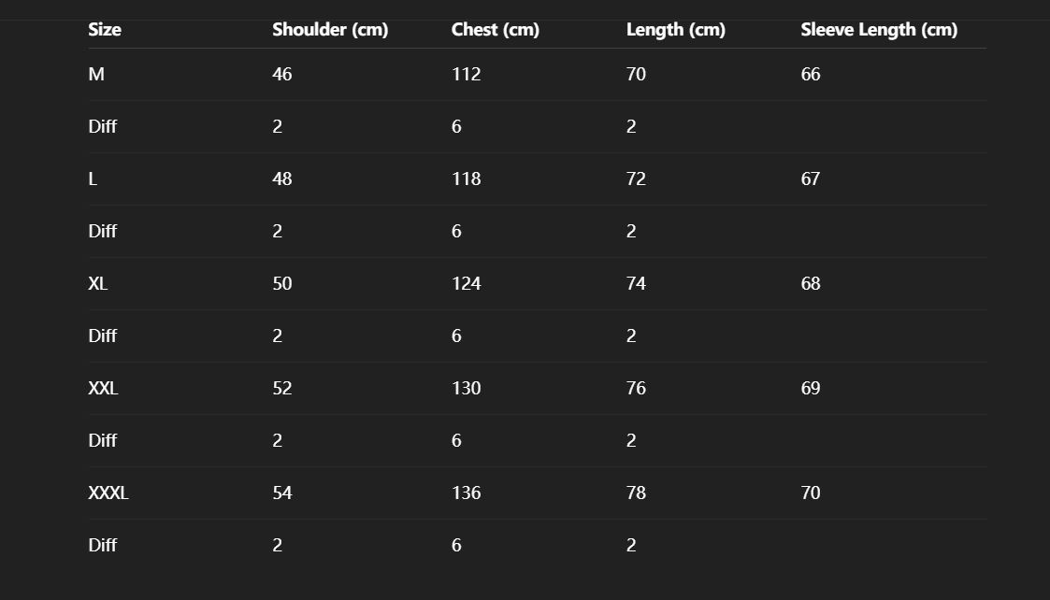Click shoulder value 54 in XXXL row

pos(282,493)
